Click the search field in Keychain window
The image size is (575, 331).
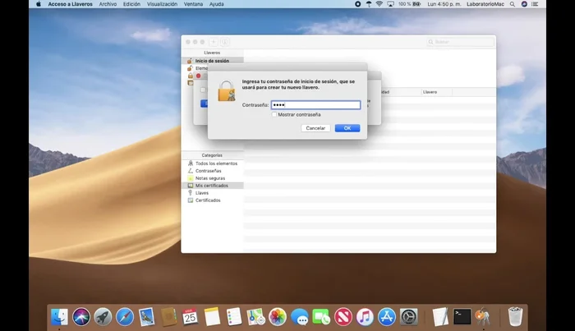460,42
